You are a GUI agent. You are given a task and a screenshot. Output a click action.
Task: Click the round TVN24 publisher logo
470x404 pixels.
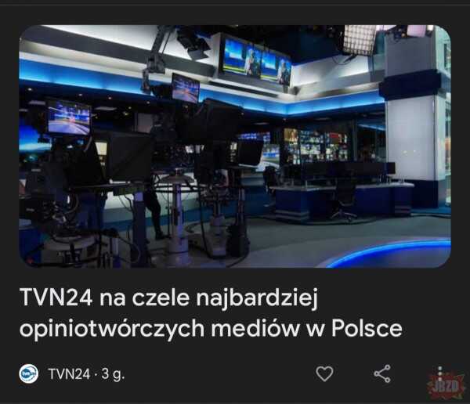(x=29, y=373)
